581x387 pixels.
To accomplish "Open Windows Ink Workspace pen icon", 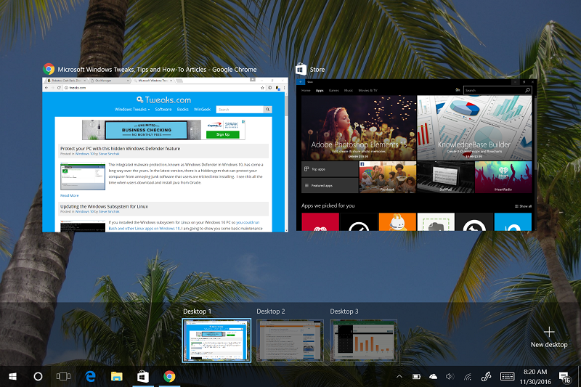I will coord(486,377).
